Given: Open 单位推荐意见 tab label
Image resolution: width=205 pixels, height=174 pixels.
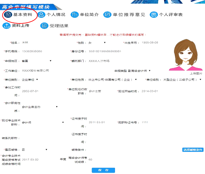Looking at the screenshot, I should click(129, 15).
